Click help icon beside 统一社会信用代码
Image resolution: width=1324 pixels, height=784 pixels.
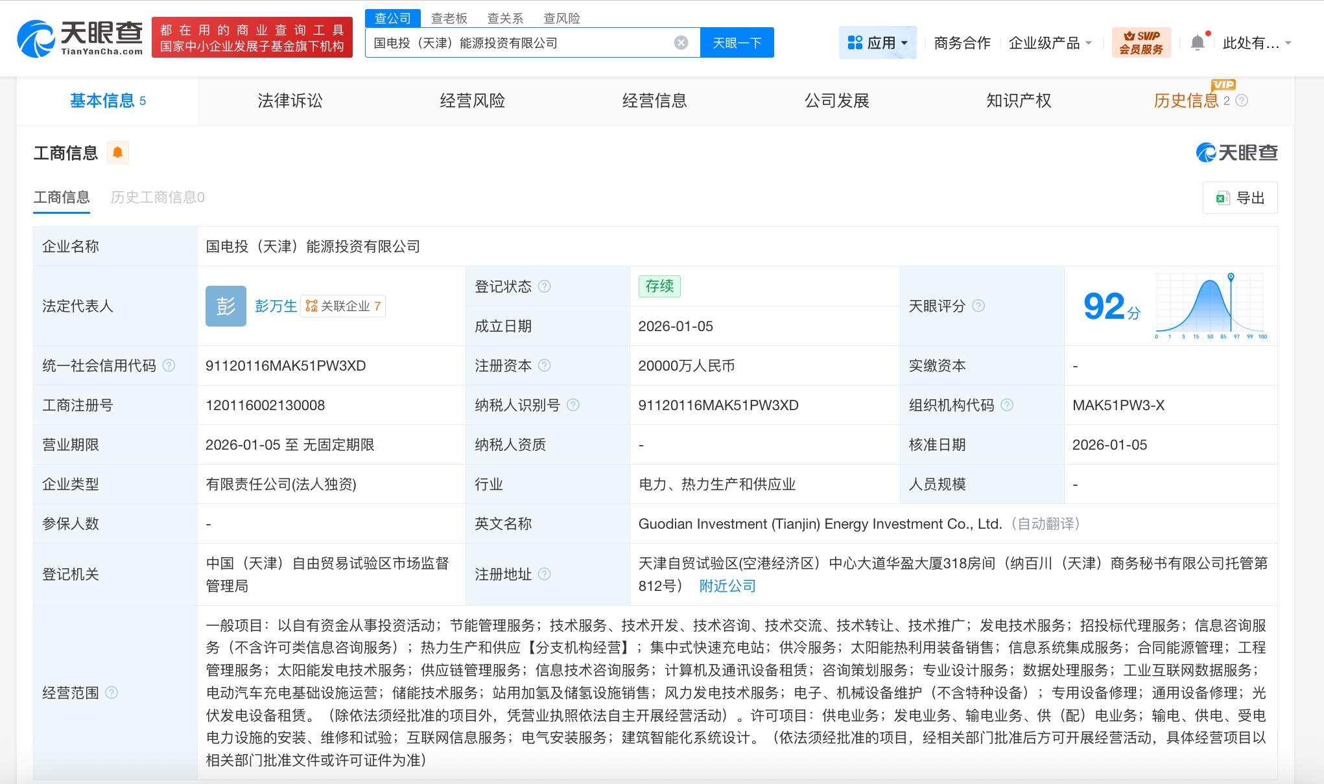(169, 365)
